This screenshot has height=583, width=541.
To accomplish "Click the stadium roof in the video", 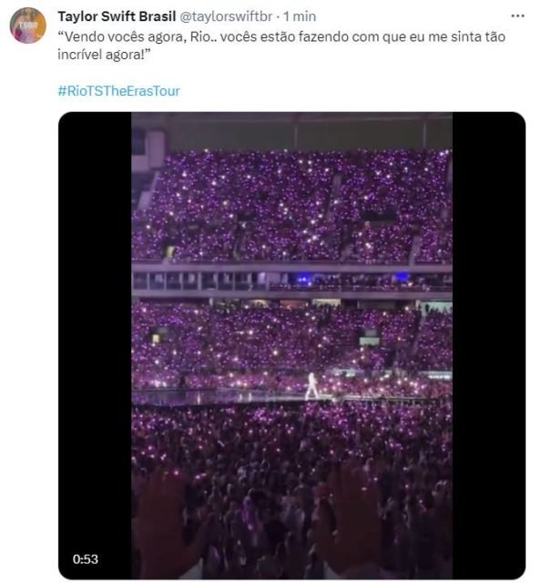I will click(x=291, y=130).
